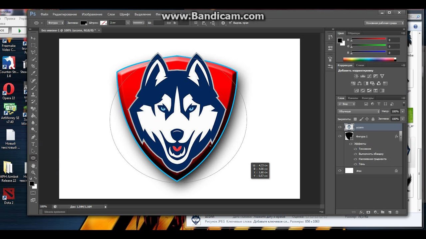Viewport: 426px width, 239px height.
Task: Click the Ш width input field
Action: 159,23
